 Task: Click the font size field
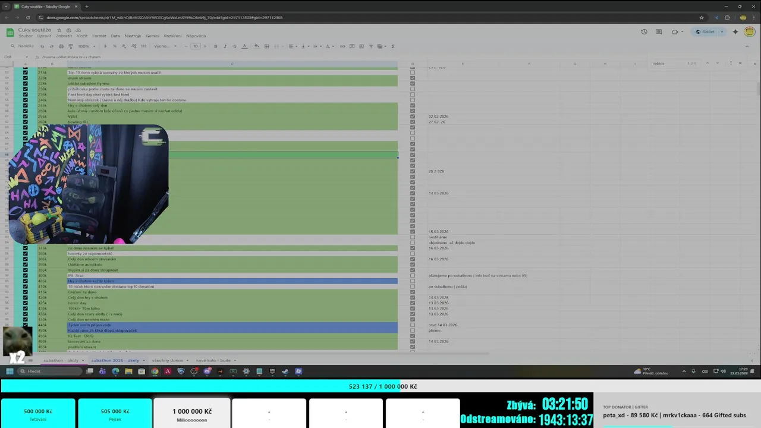click(195, 46)
